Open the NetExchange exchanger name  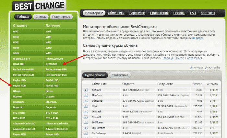[x=99, y=133]
